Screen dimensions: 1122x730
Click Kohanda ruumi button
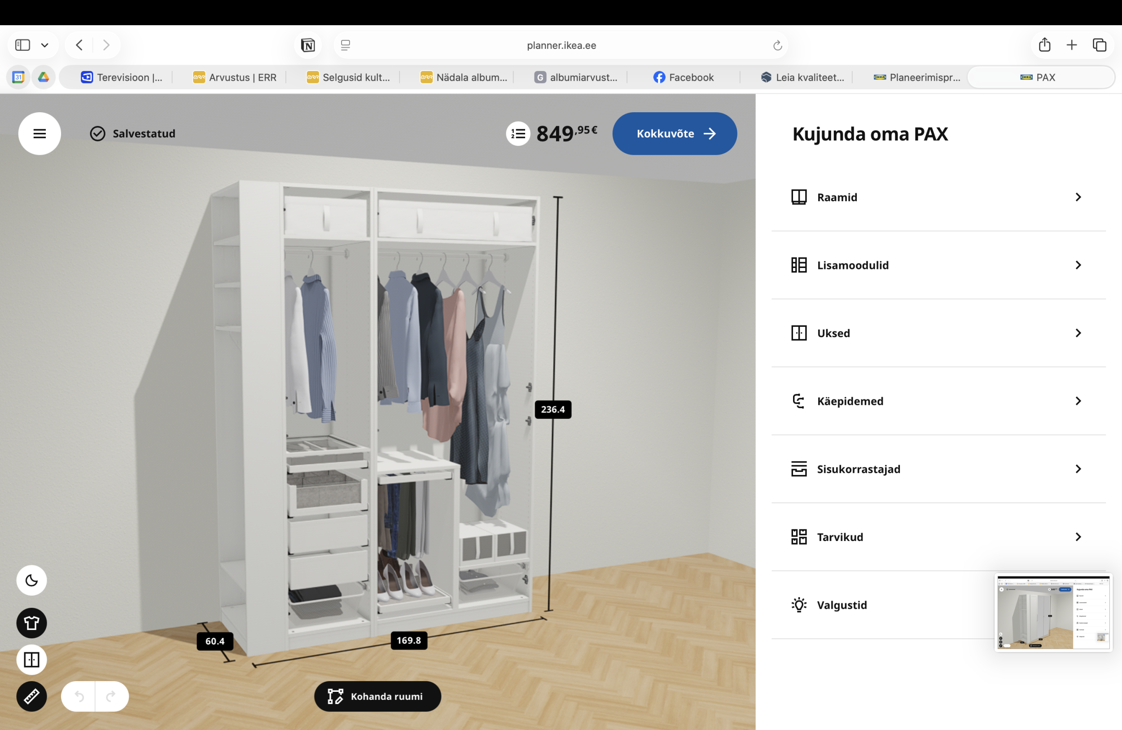click(377, 696)
